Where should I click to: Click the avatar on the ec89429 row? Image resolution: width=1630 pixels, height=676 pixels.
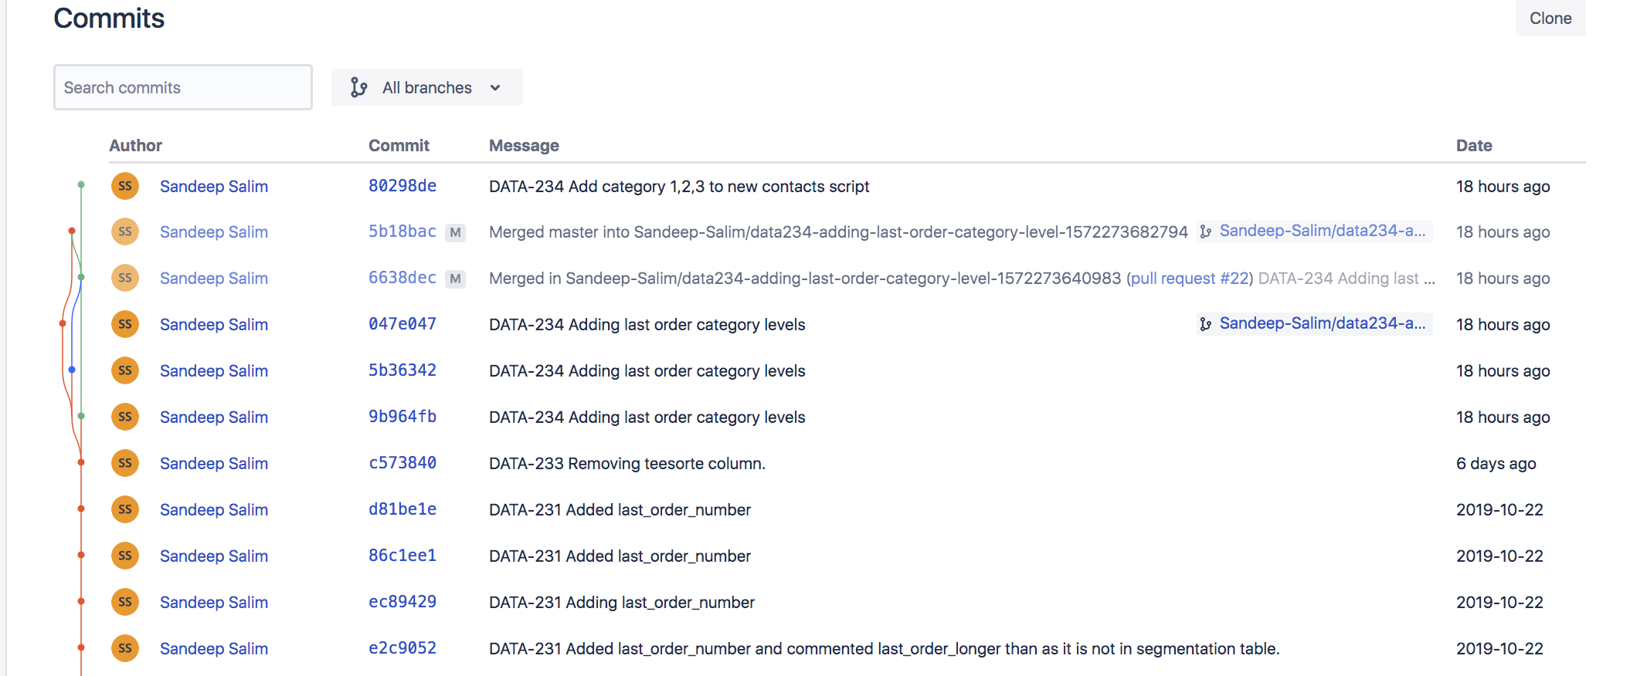(125, 602)
